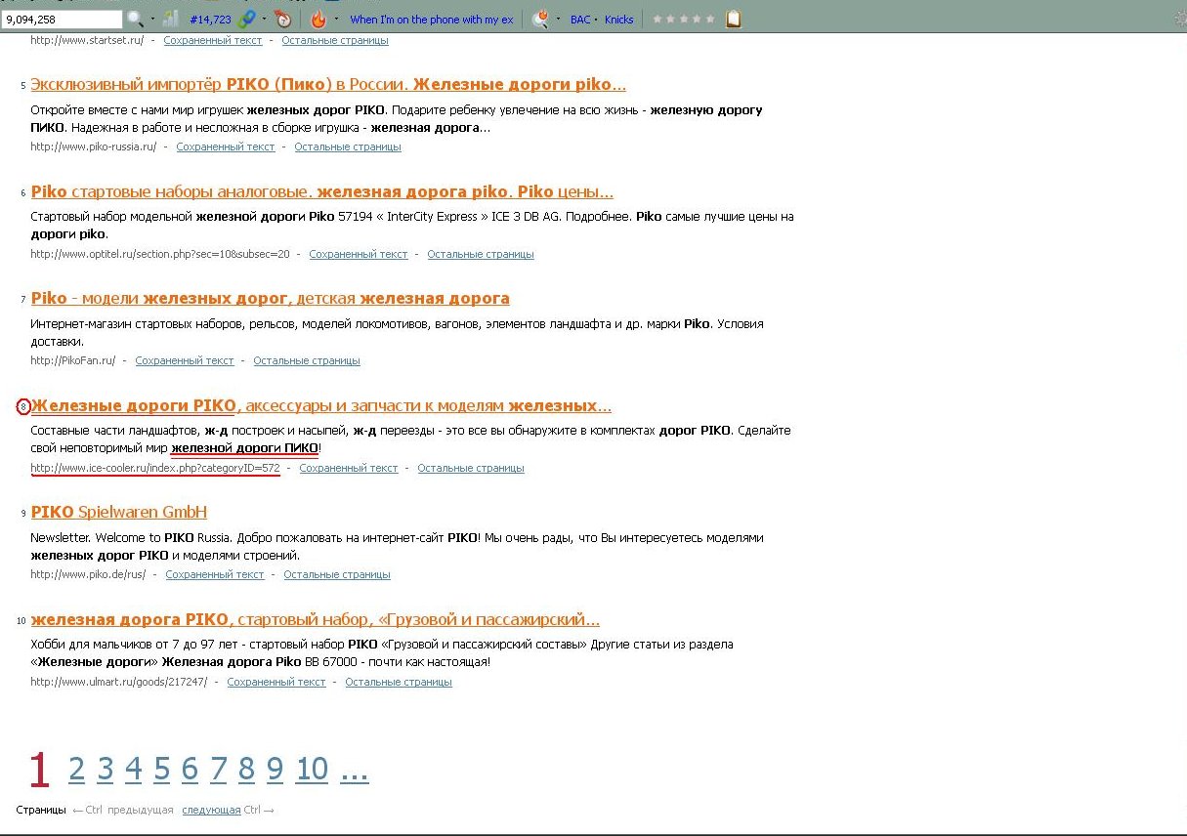This screenshot has width=1187, height=836.
Task: Open the dropdown arrow beside the magnifier icon
Action: (152, 19)
